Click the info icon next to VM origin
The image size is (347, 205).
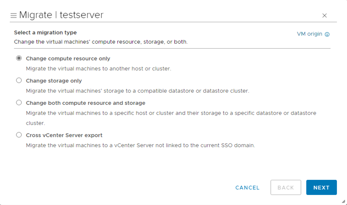327,34
